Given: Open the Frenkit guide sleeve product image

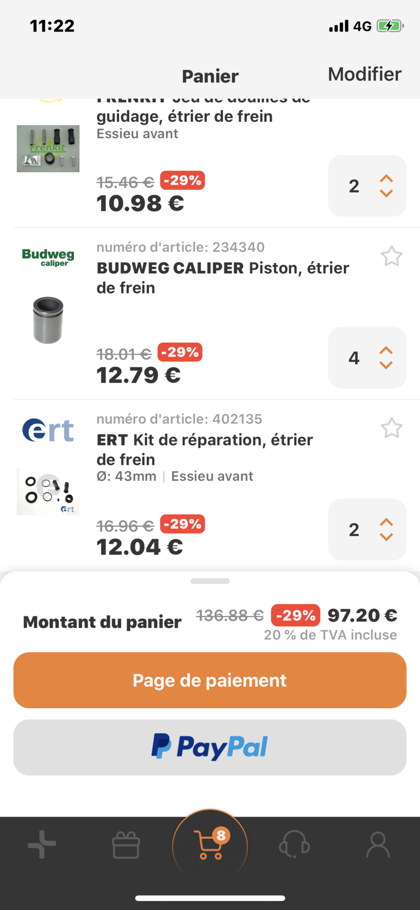Looking at the screenshot, I should pos(48,149).
